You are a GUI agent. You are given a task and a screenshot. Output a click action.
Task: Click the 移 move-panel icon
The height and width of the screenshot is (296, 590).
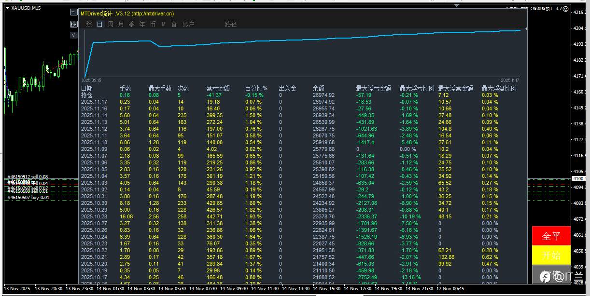(x=73, y=24)
